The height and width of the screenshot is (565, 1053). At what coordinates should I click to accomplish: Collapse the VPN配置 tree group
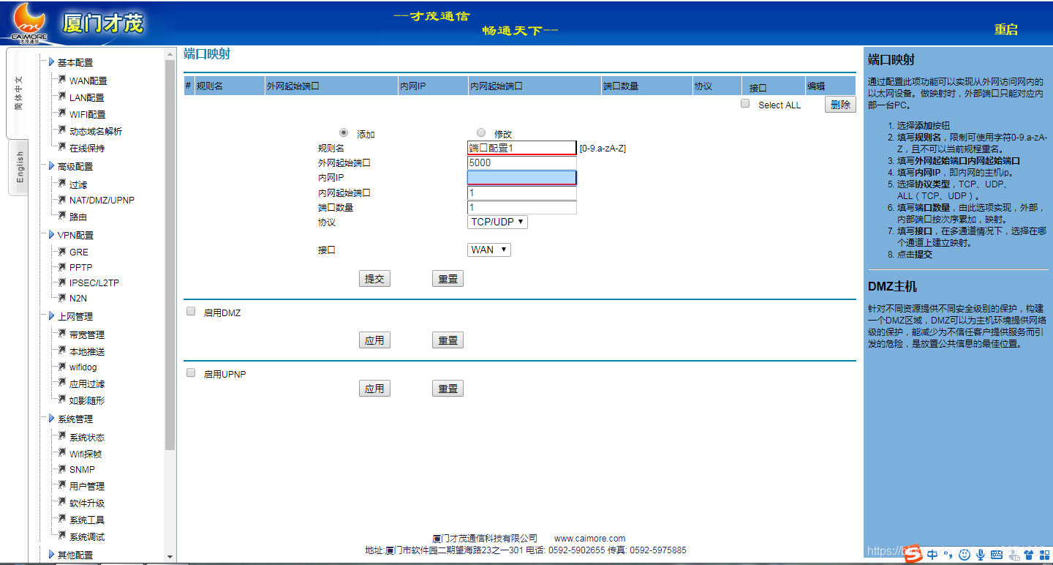[52, 235]
